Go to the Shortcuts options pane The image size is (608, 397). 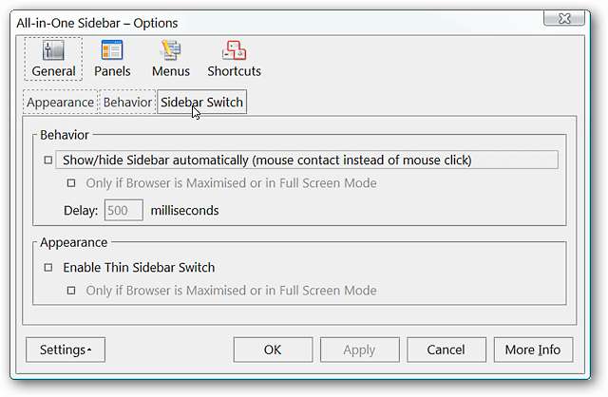click(234, 59)
